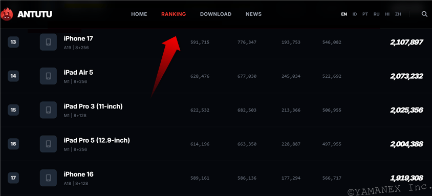Click the M1 | 8+128 spec text

pyautogui.click(x=75, y=116)
